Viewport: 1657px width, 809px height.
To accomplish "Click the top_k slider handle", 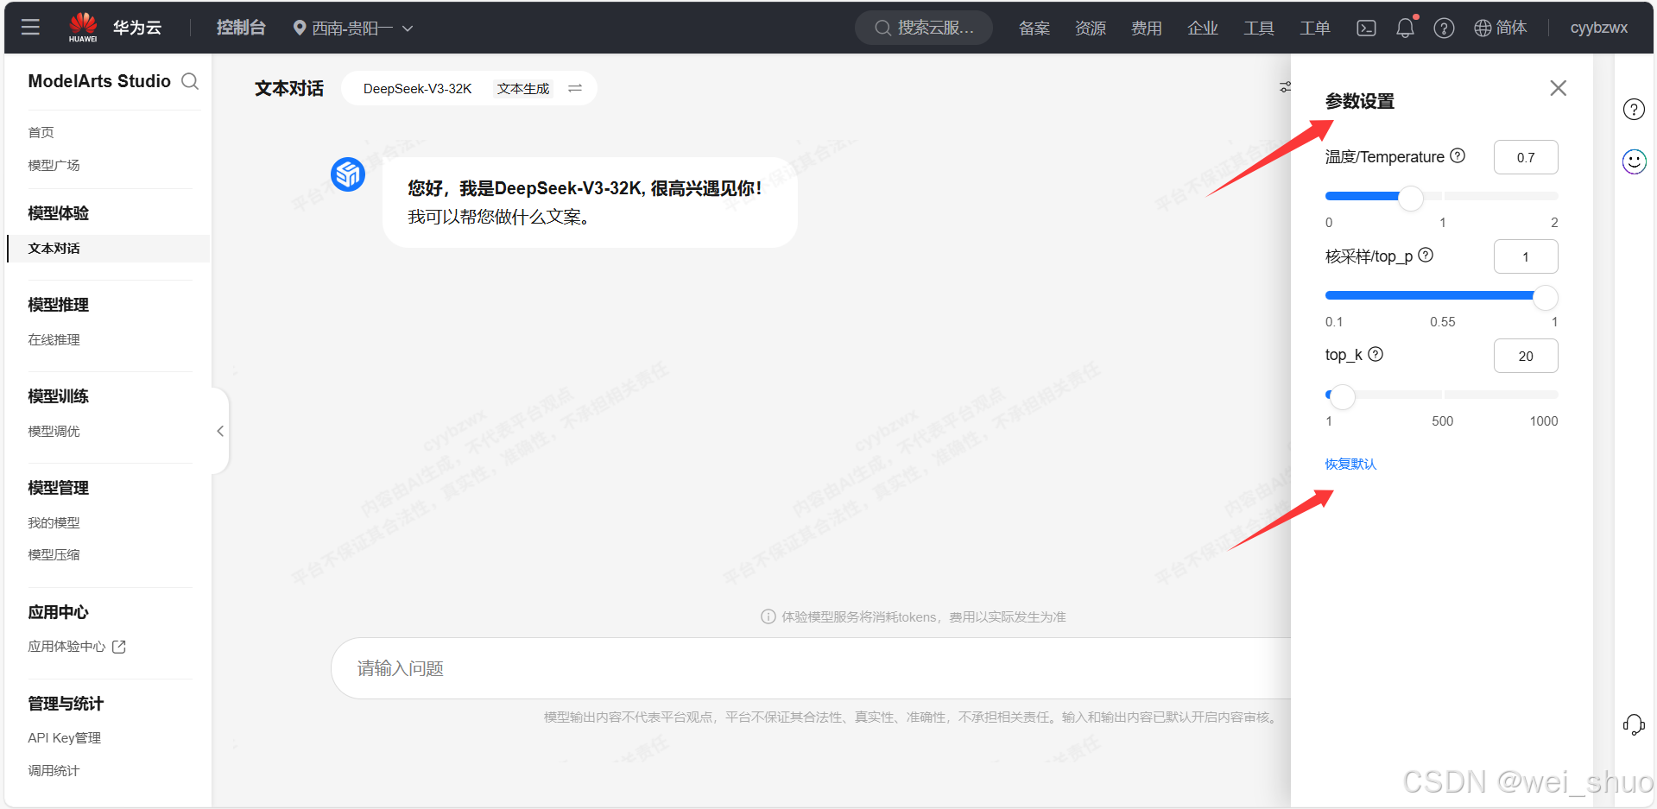I will (1342, 396).
